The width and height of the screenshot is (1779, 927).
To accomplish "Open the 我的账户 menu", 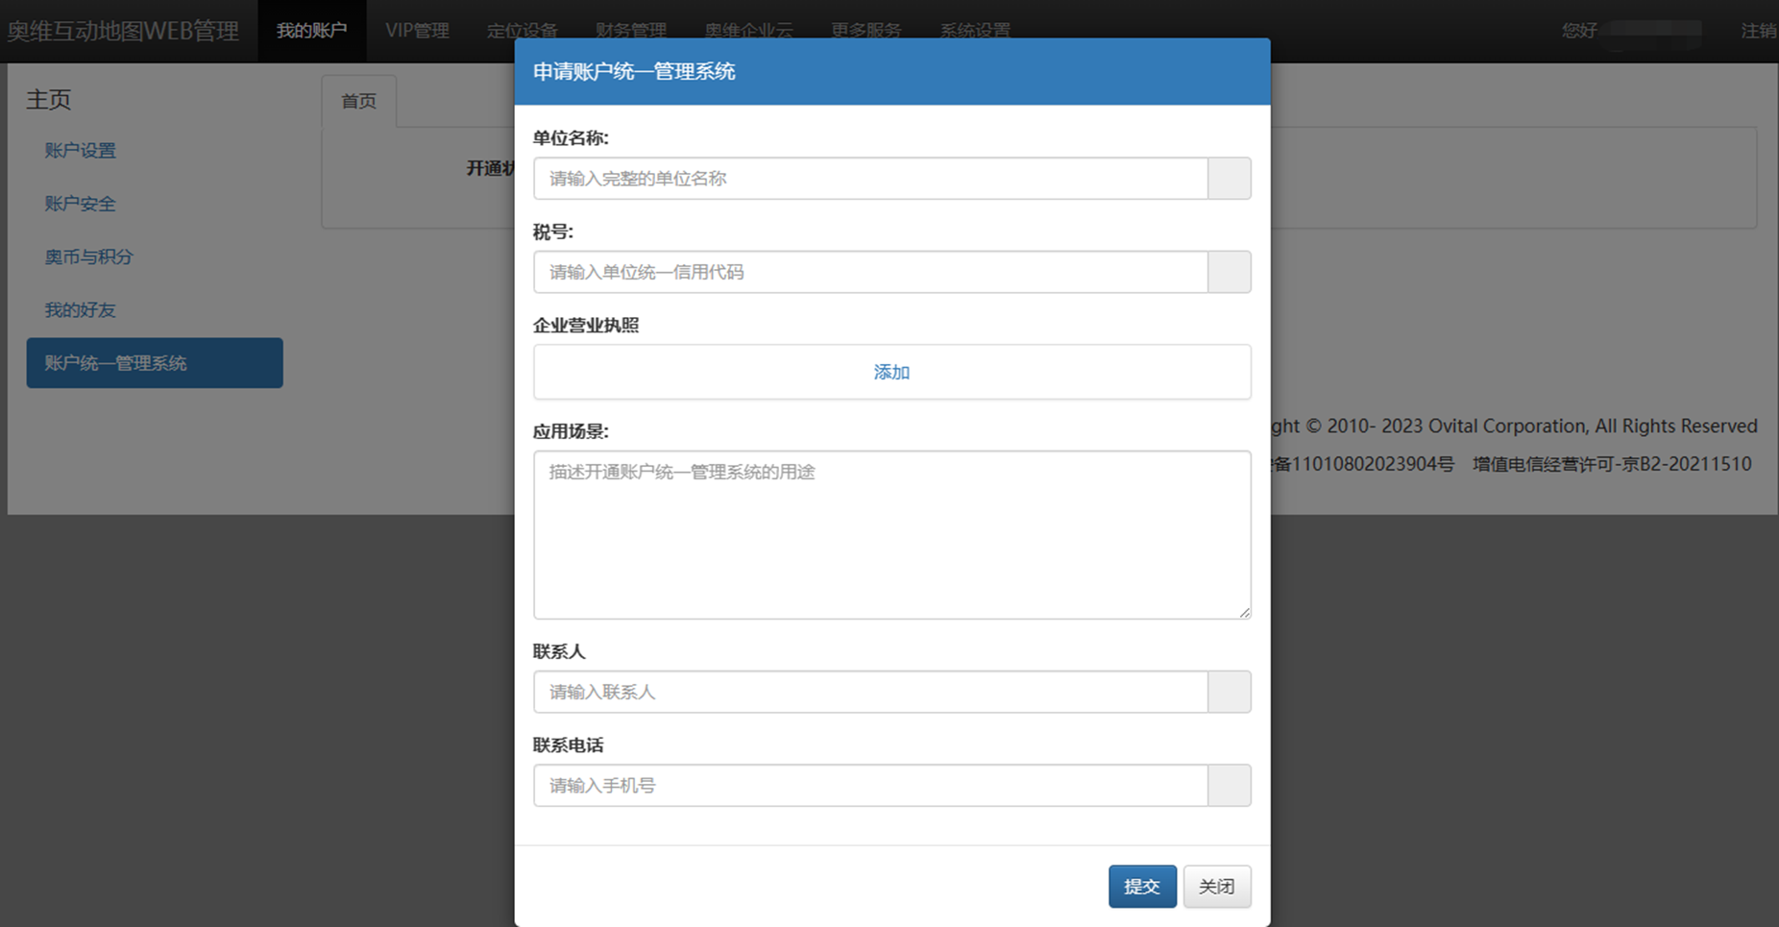I will [x=311, y=31].
